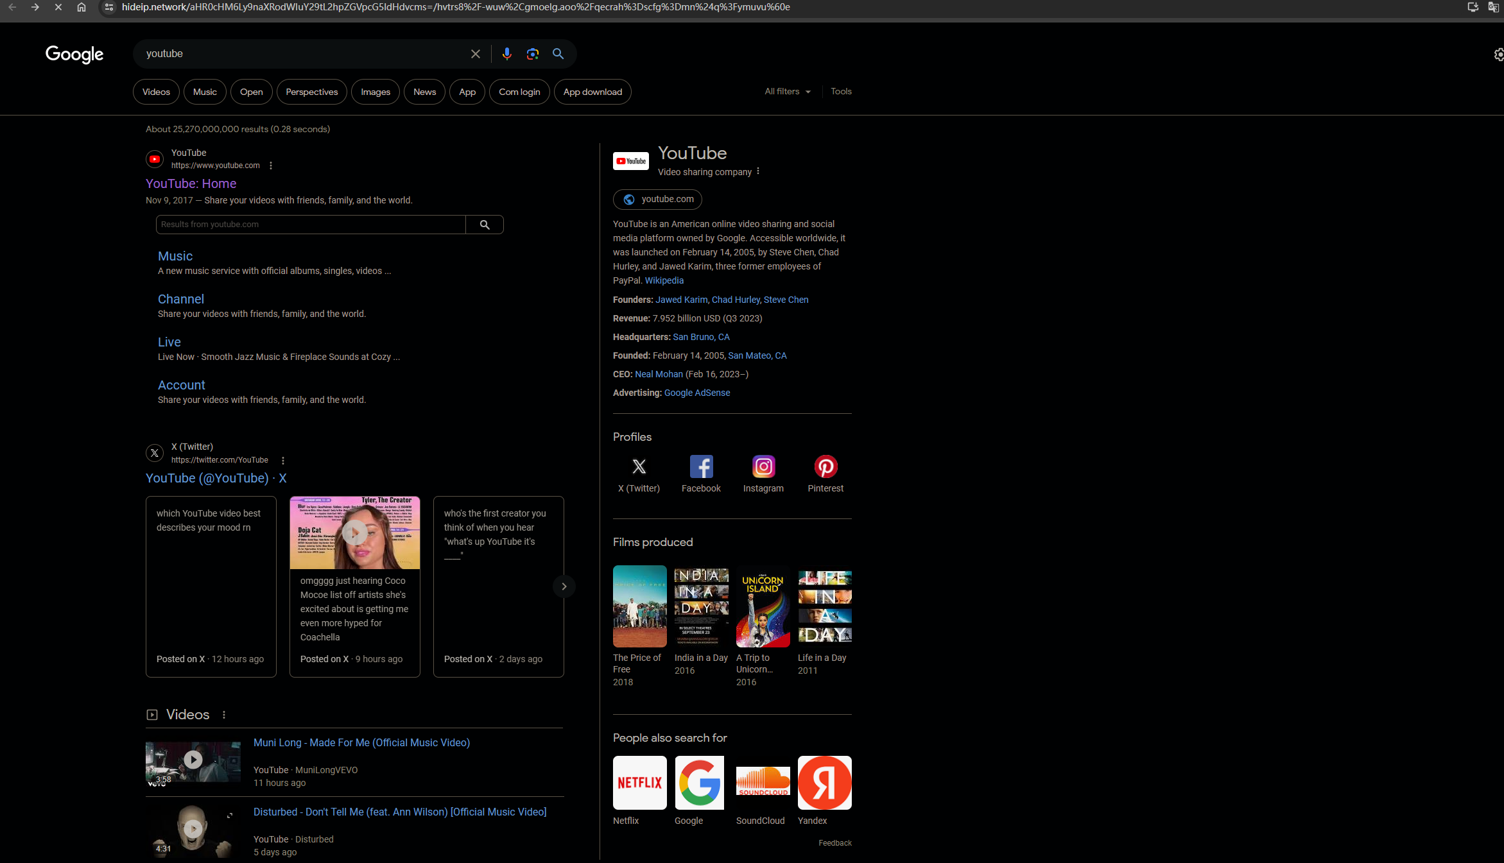The width and height of the screenshot is (1504, 863).
Task: Show next X posts with carousel arrow
Action: [x=564, y=586]
